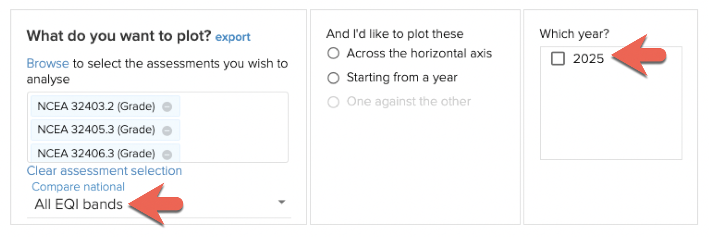Select the NCEA 32405.3 (Grade) chip label
This screenshot has height=237, width=709.
point(96,130)
